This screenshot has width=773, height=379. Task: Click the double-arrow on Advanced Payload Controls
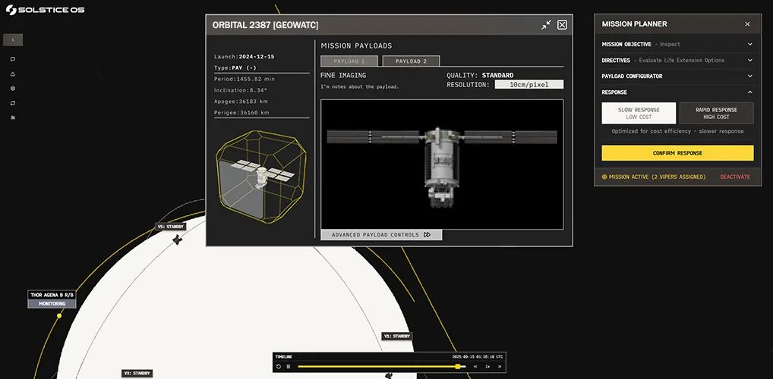point(428,235)
